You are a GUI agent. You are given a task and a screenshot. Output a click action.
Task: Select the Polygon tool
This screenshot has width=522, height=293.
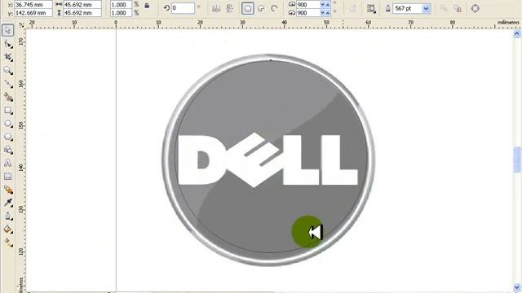pyautogui.click(x=7, y=137)
